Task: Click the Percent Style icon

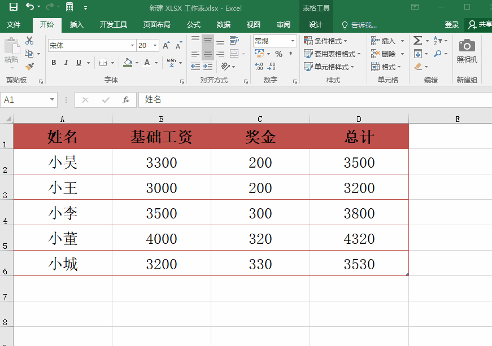Action: point(278,54)
